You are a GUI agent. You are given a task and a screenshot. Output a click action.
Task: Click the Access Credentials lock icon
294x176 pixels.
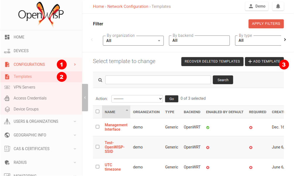point(7,98)
